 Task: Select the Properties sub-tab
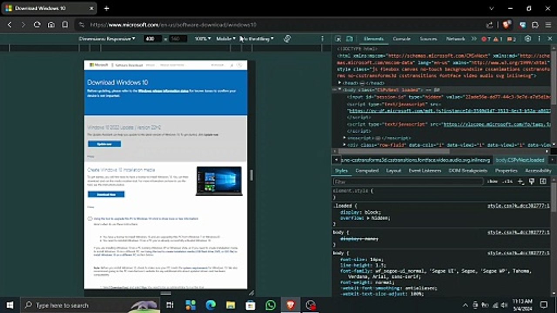(506, 170)
